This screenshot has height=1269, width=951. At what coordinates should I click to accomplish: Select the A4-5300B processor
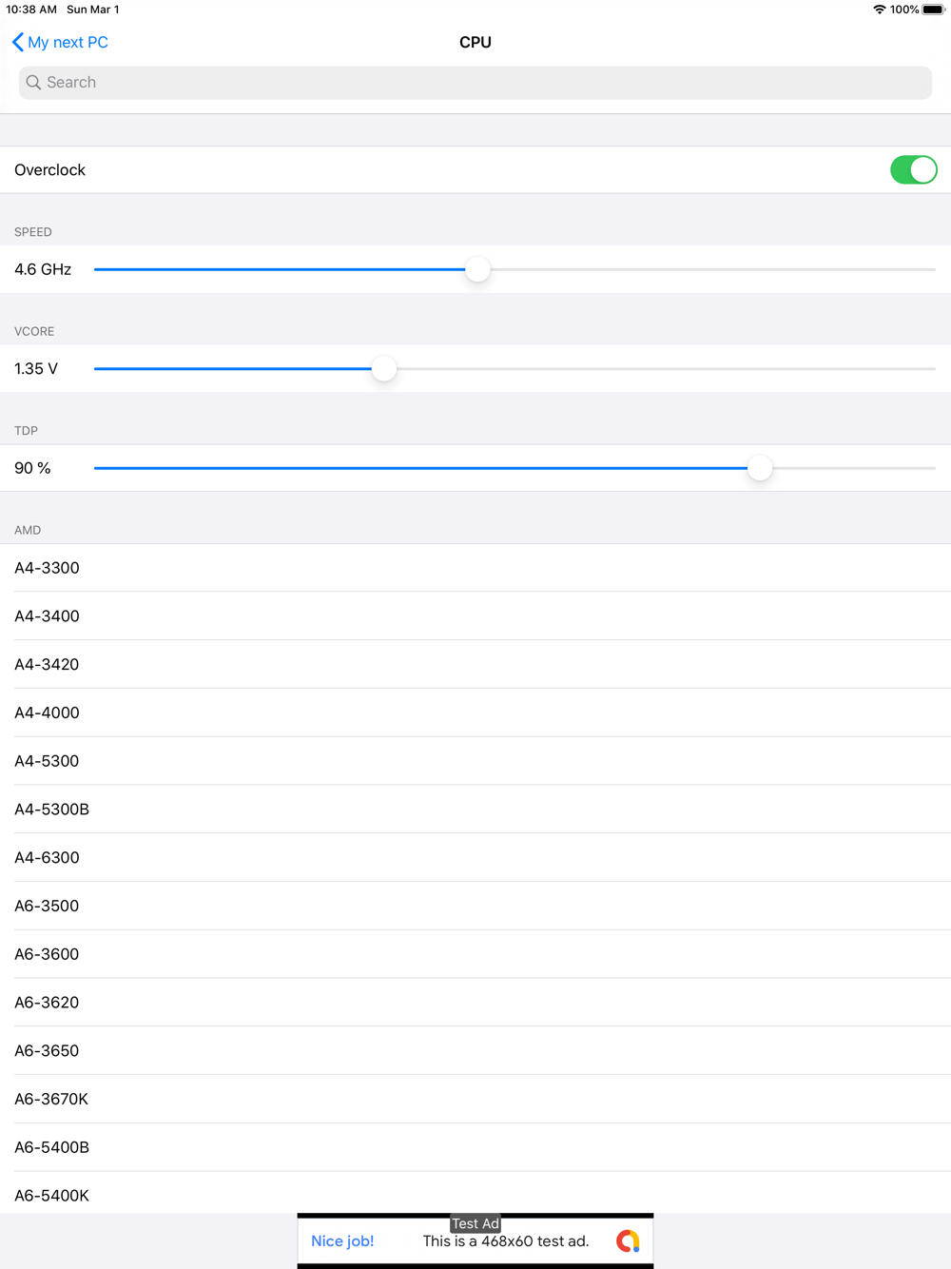pyautogui.click(x=475, y=810)
